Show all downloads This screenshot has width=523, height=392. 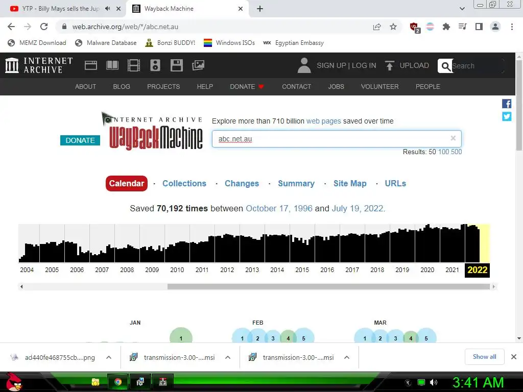click(484, 357)
